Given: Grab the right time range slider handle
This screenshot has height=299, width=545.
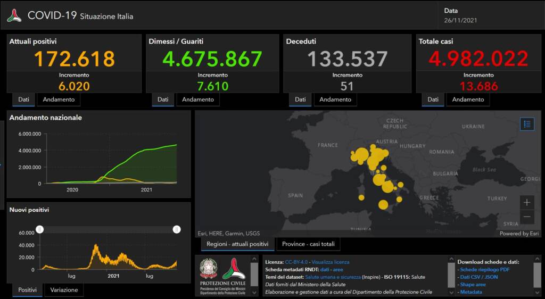Looking at the screenshot, I should click(x=177, y=229).
